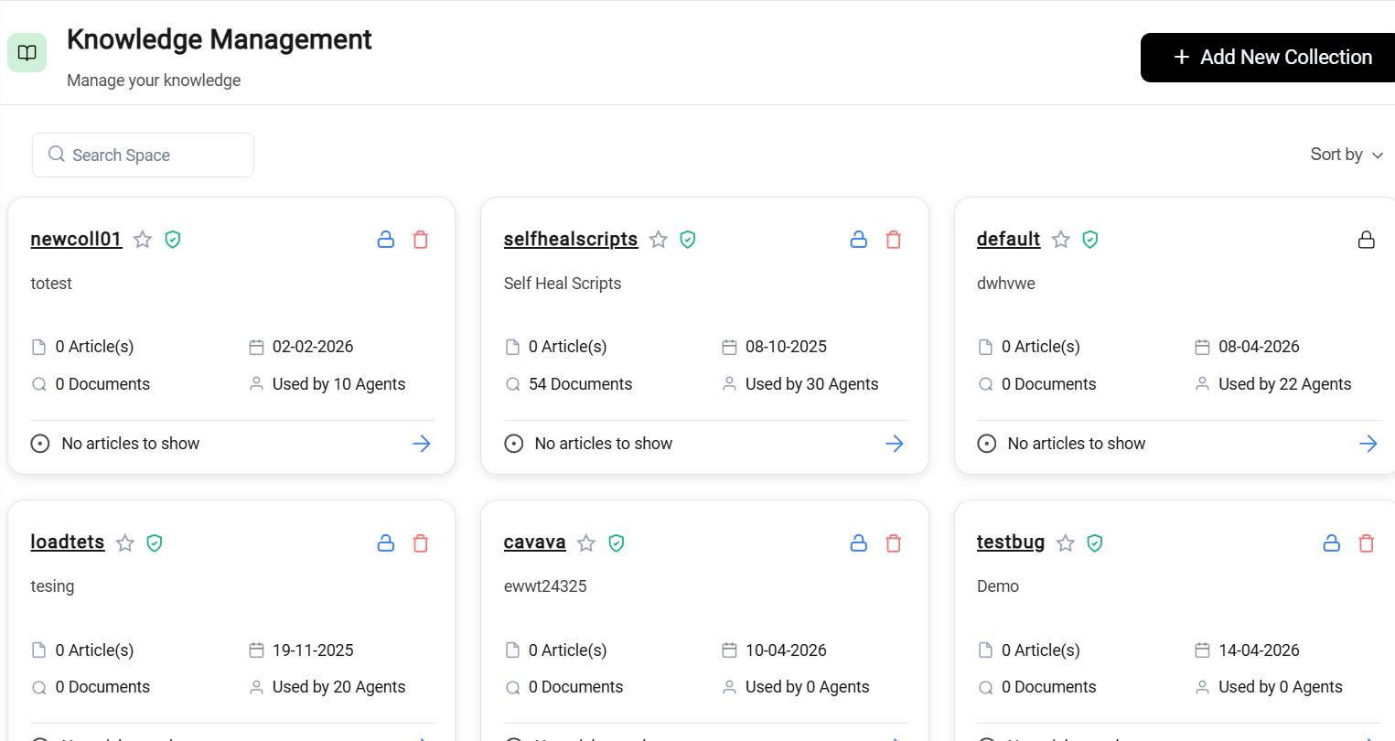This screenshot has height=741, width=1395.
Task: Click the shield icon on testbug
Action: tap(1095, 543)
